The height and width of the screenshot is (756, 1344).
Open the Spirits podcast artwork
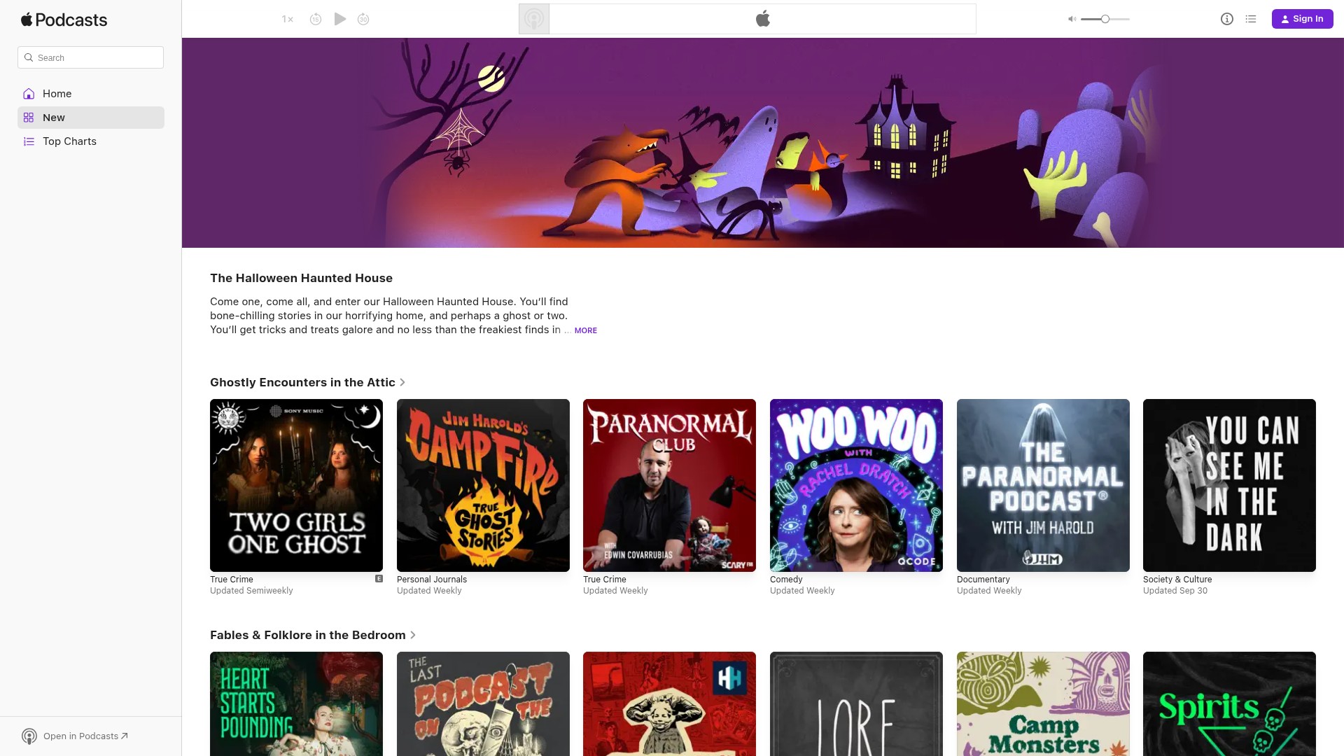[1229, 703]
